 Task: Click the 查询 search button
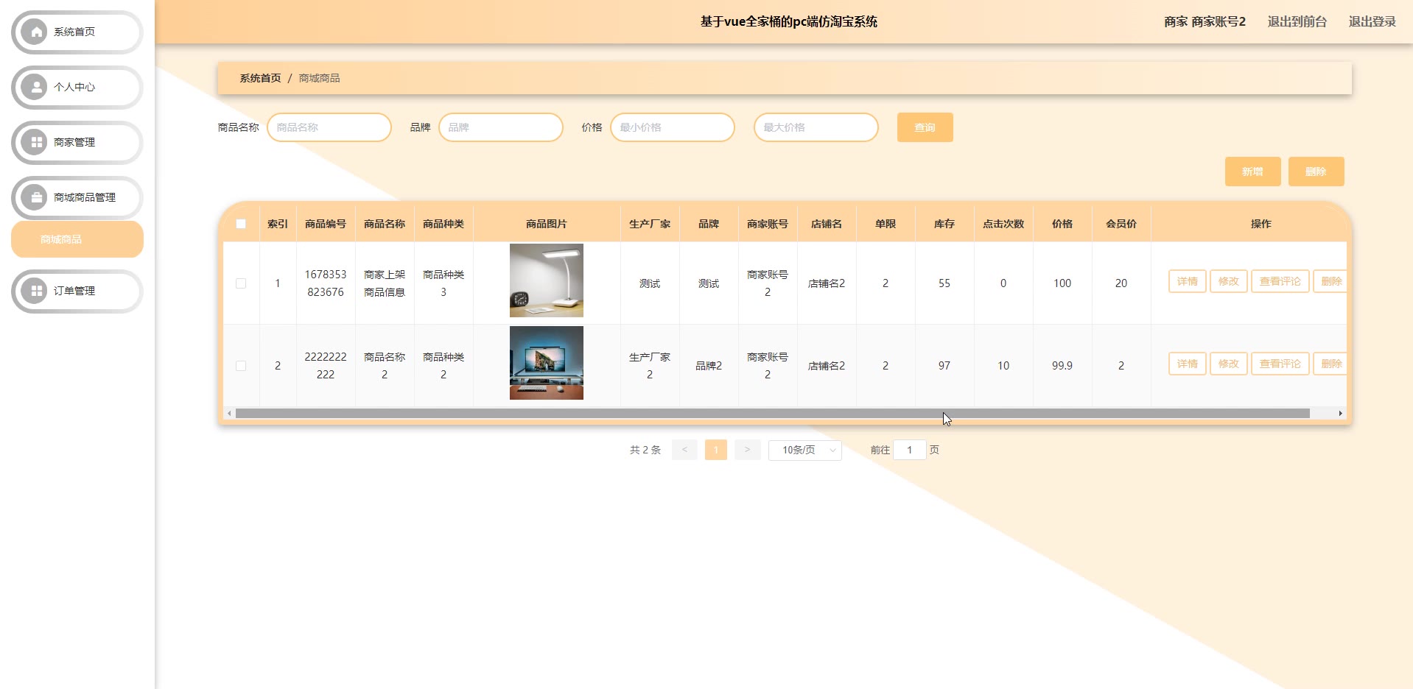point(925,127)
